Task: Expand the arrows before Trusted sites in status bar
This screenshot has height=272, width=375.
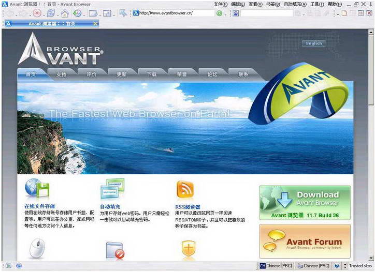Action: click(345, 266)
